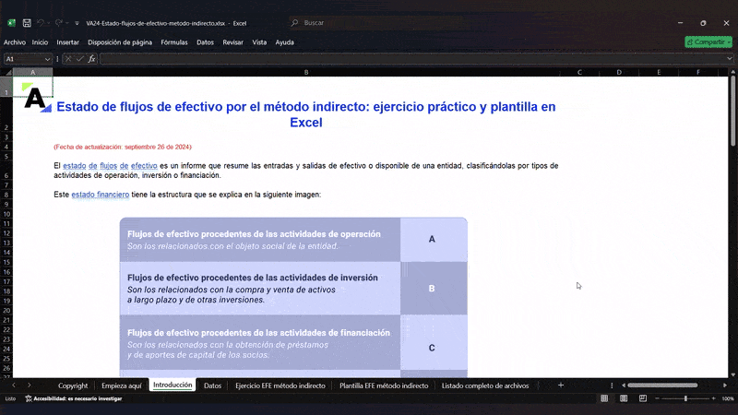Click the Undo arrow icon
This screenshot has height=415, width=738.
coord(42,22)
